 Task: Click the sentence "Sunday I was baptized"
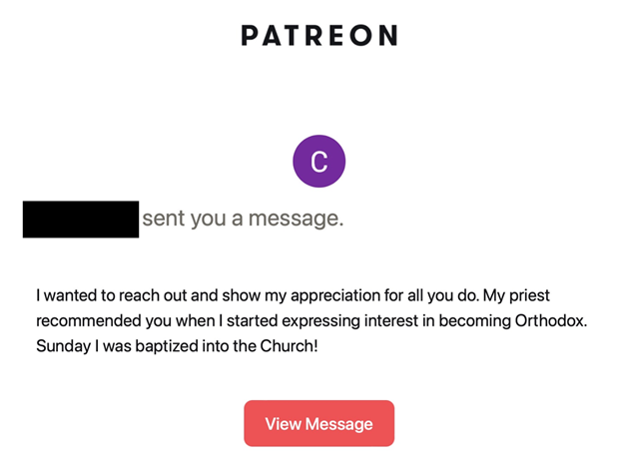177,346
